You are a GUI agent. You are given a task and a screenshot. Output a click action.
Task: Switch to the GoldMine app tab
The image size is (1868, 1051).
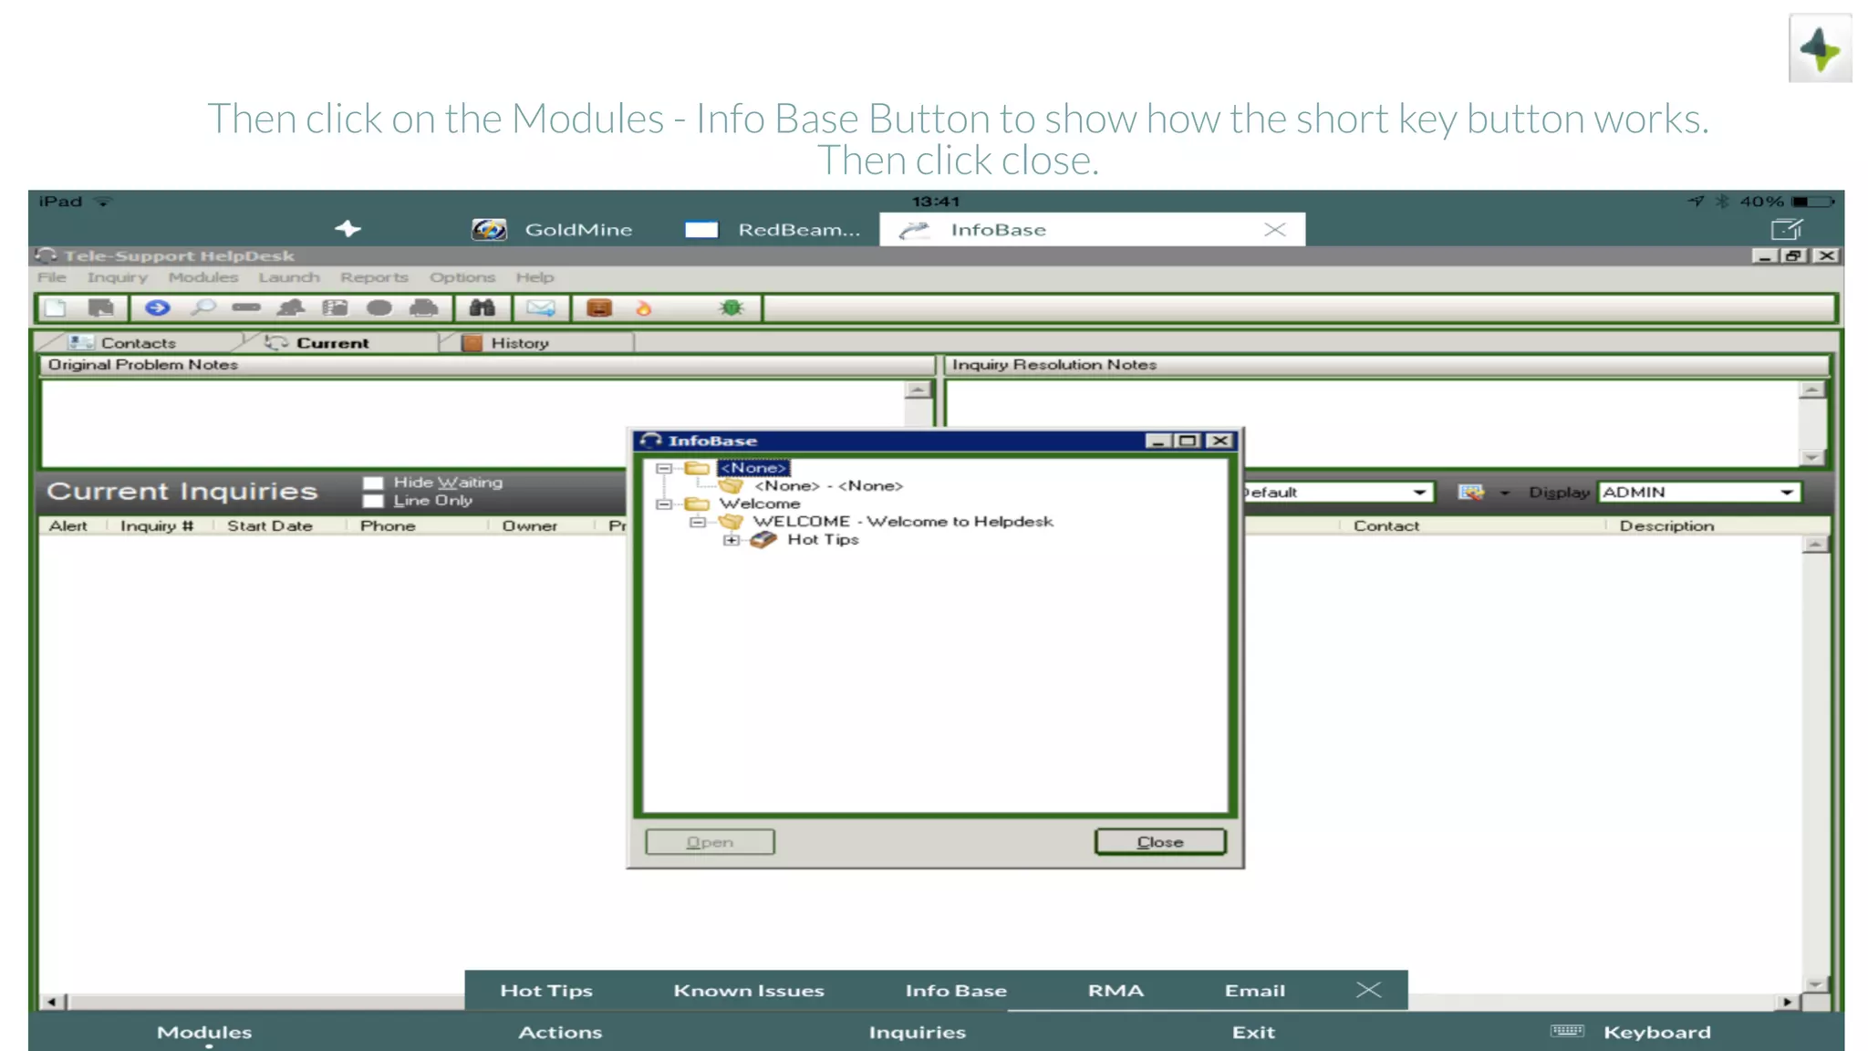(552, 230)
